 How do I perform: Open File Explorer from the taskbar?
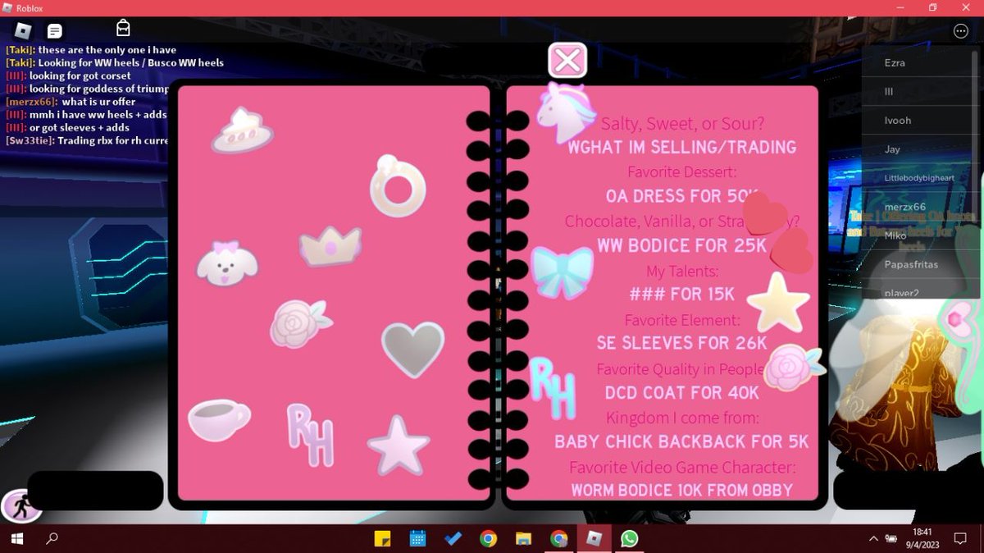pos(524,539)
